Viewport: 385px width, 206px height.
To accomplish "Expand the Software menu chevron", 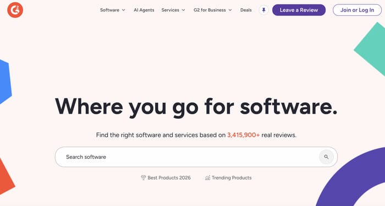I will pos(124,10).
